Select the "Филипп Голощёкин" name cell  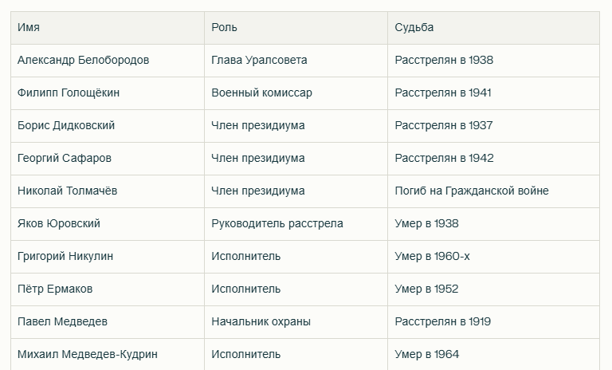coord(69,93)
